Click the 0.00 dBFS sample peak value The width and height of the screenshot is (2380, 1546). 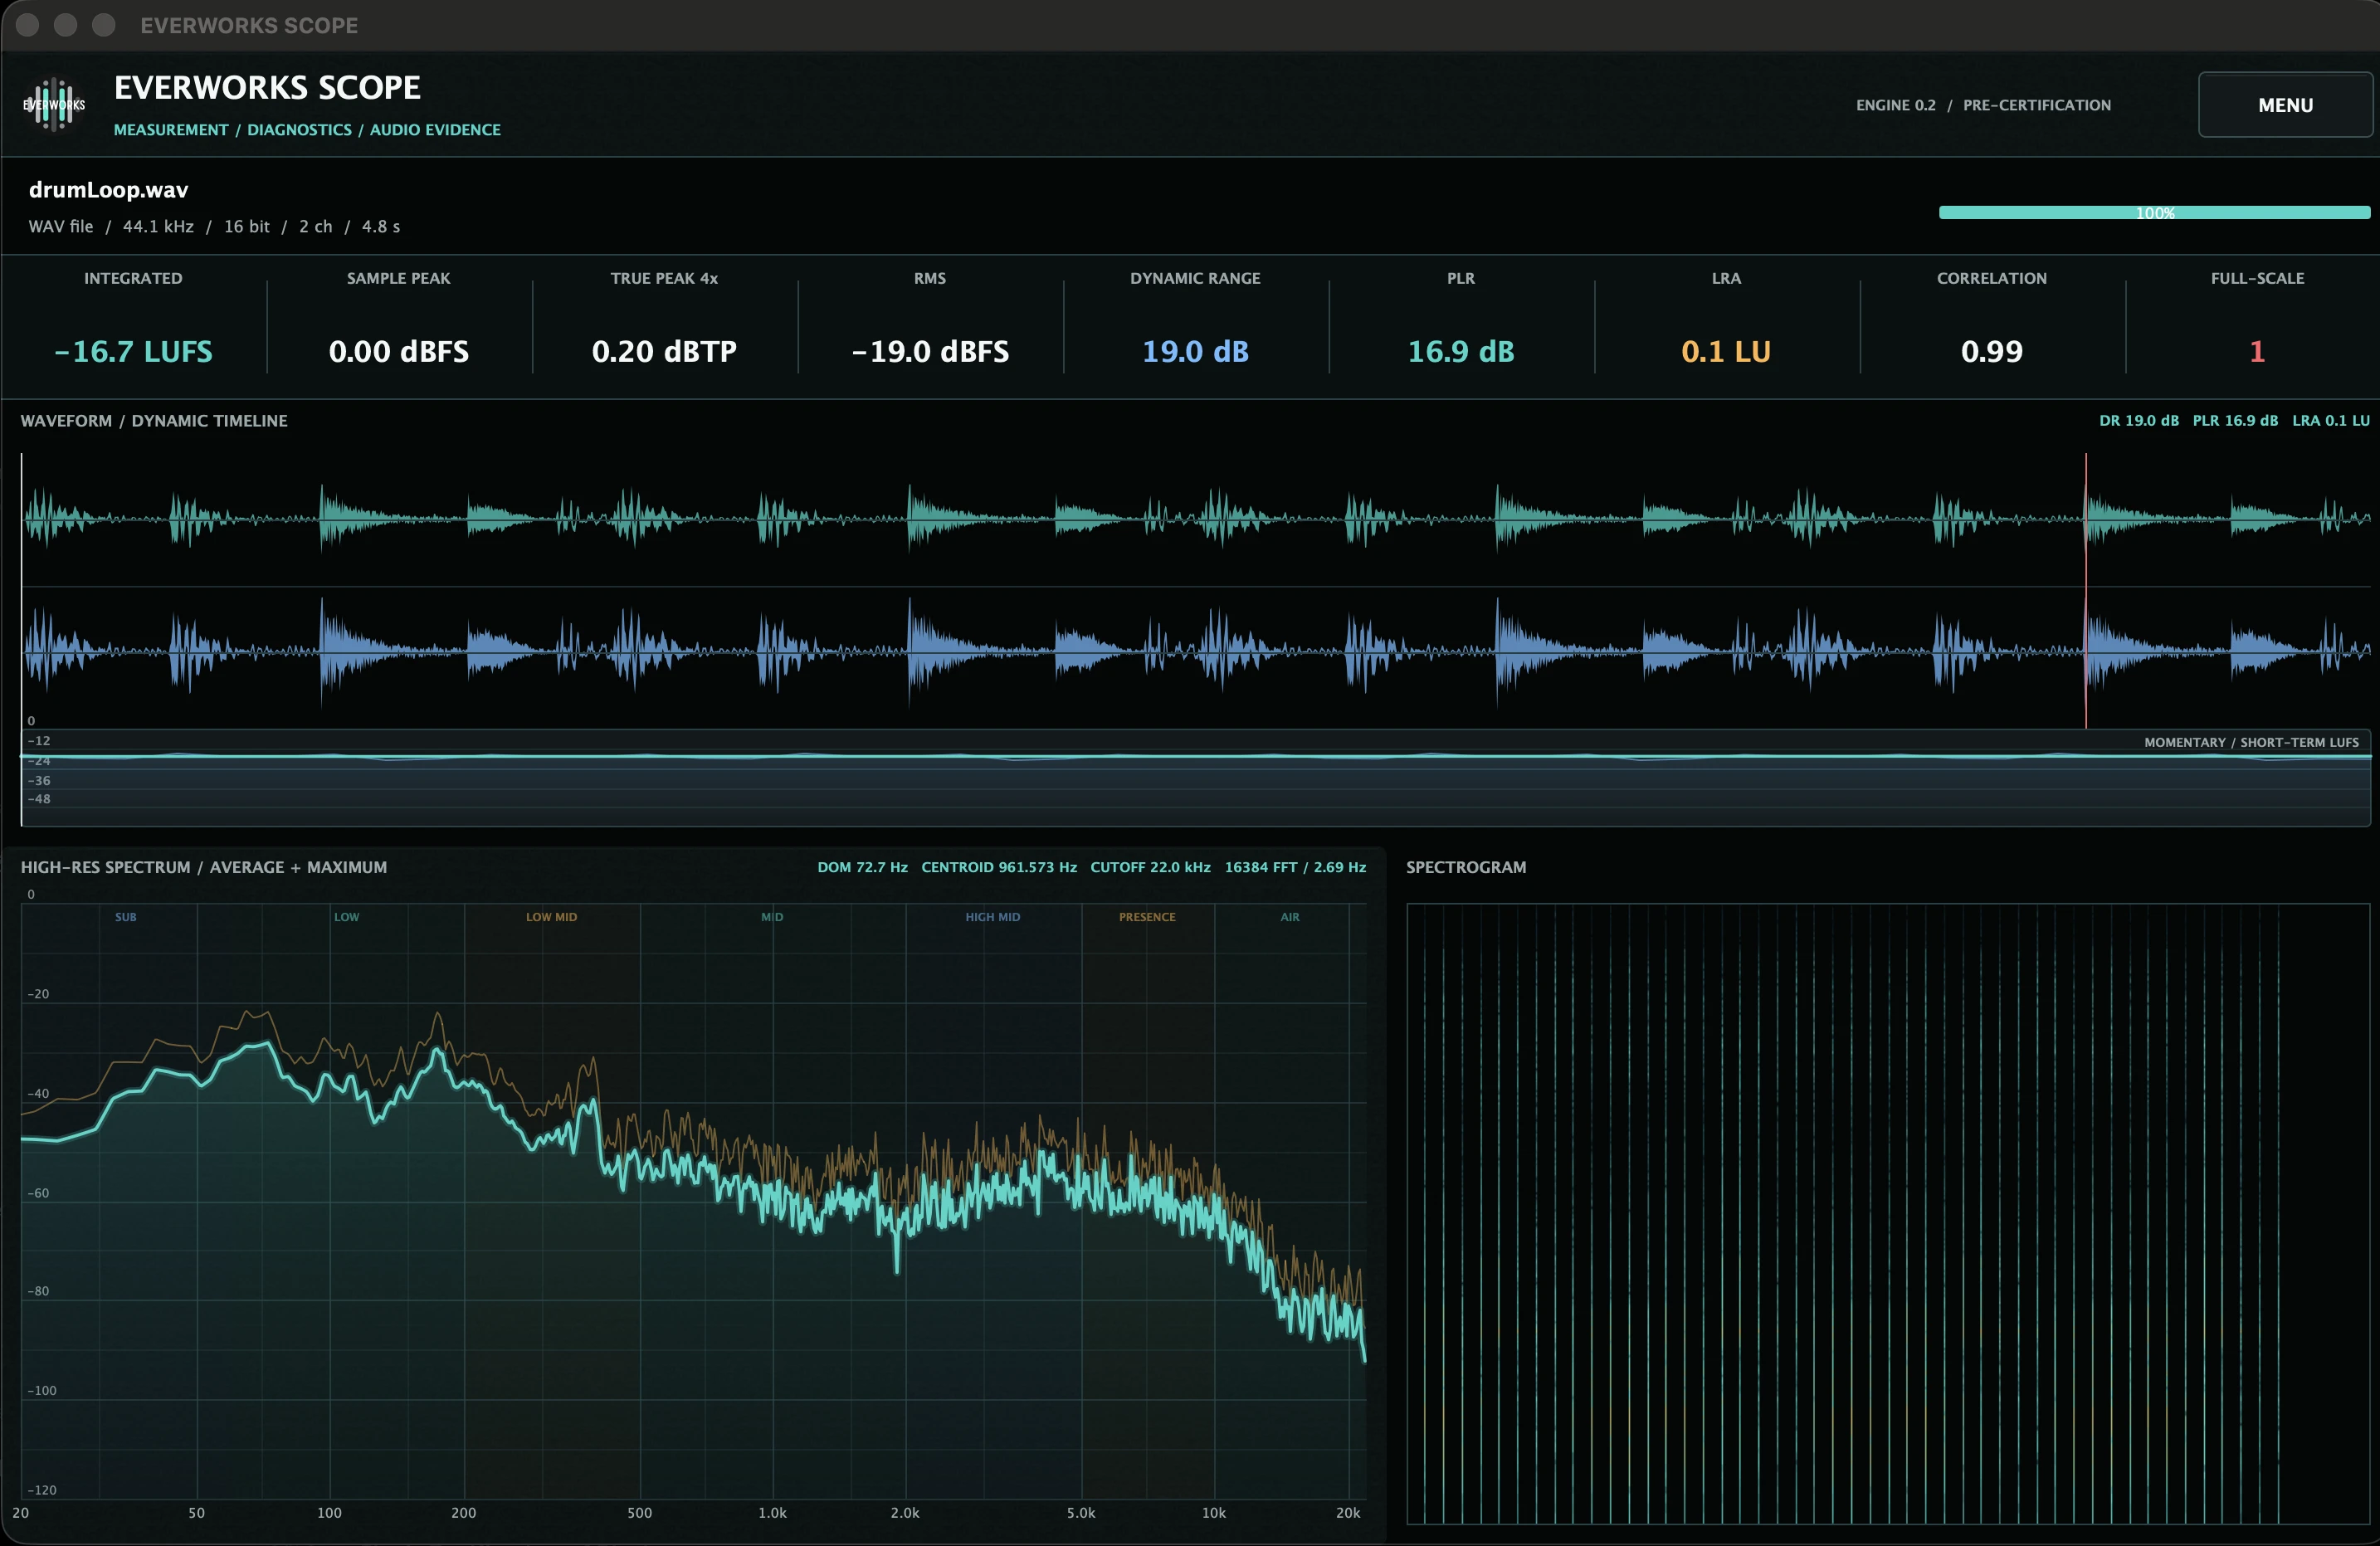(398, 352)
